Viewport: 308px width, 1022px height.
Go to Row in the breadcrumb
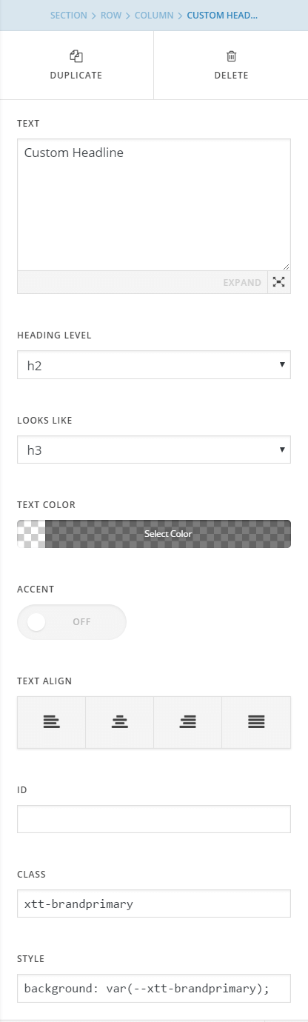tap(110, 15)
